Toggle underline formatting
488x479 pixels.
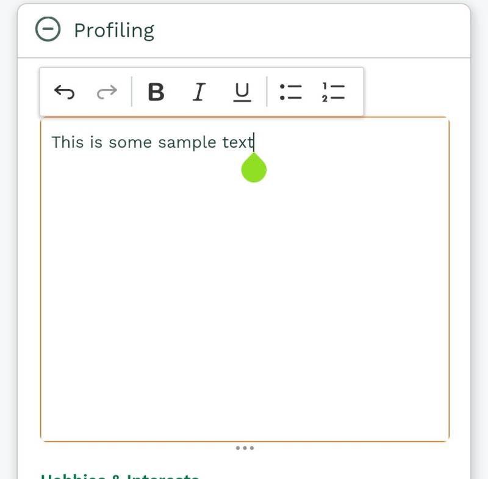tap(242, 92)
